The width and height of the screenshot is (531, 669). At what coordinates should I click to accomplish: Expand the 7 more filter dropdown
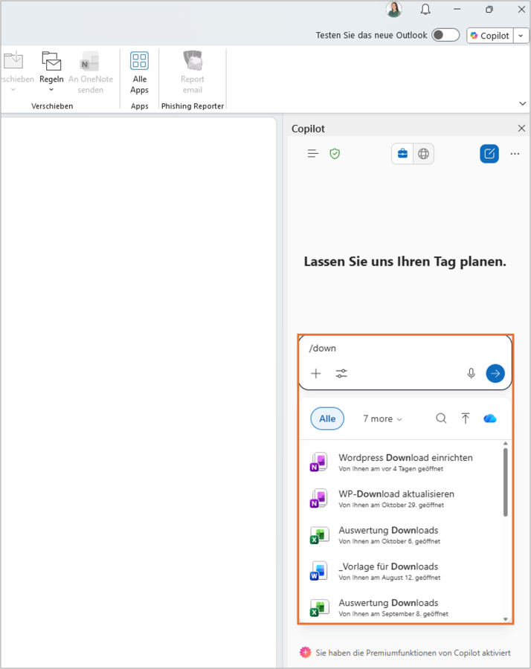382,418
